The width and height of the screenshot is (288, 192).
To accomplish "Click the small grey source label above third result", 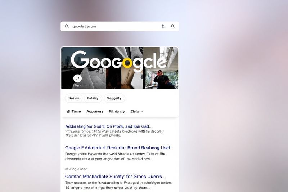I will coord(76,169).
